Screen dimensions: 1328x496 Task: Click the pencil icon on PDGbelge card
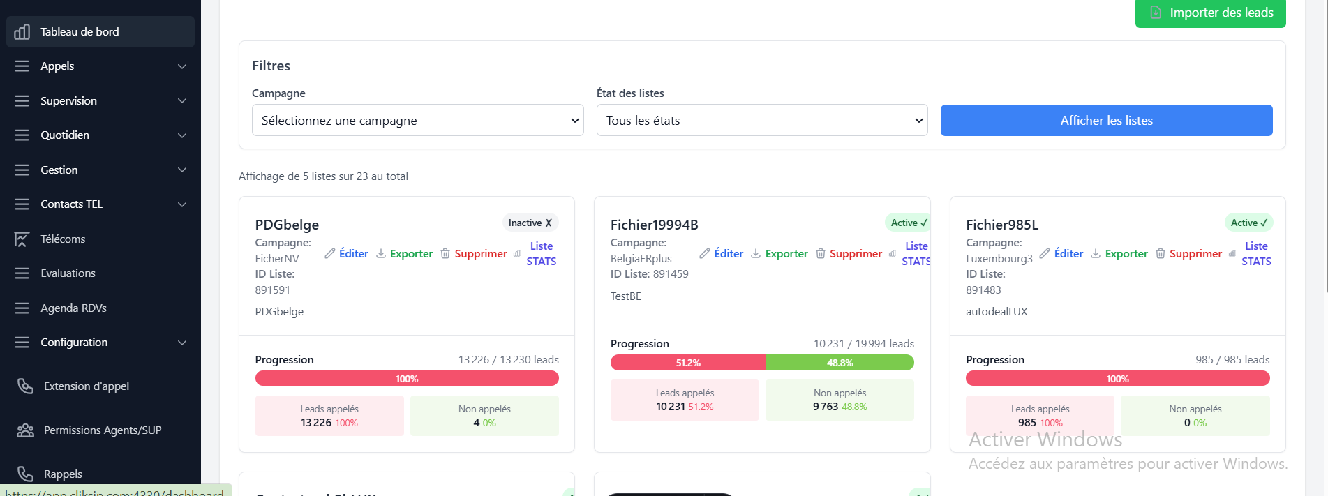point(330,254)
